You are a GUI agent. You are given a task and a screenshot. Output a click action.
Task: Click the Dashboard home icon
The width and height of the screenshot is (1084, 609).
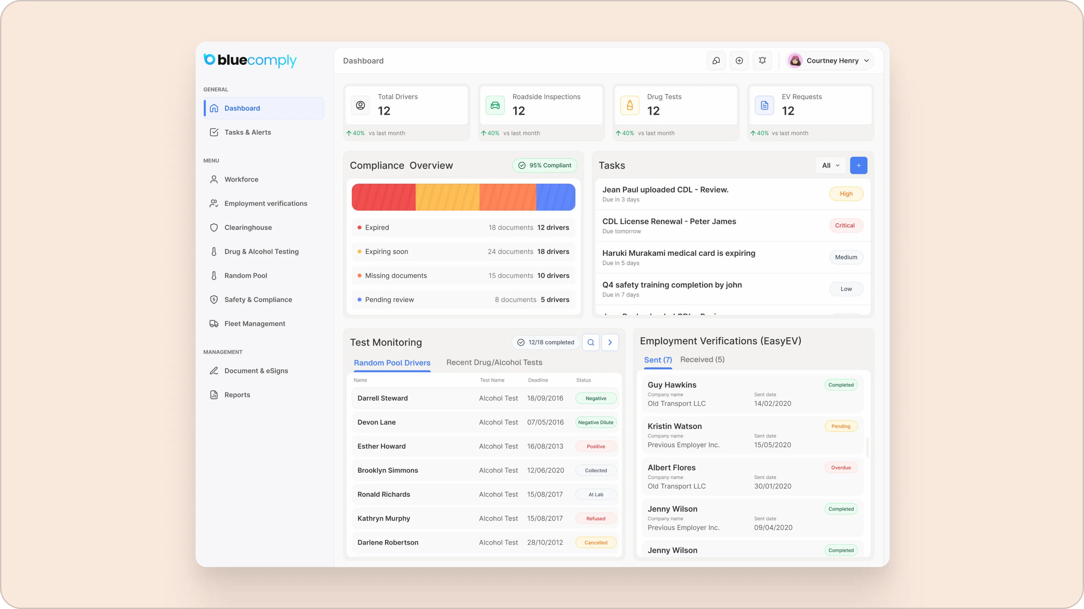tap(214, 108)
